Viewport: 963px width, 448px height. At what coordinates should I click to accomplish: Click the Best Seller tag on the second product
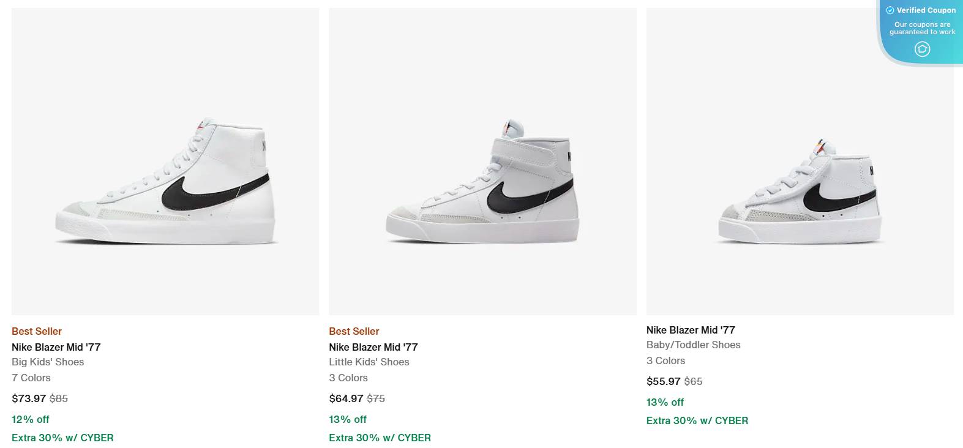pos(354,331)
